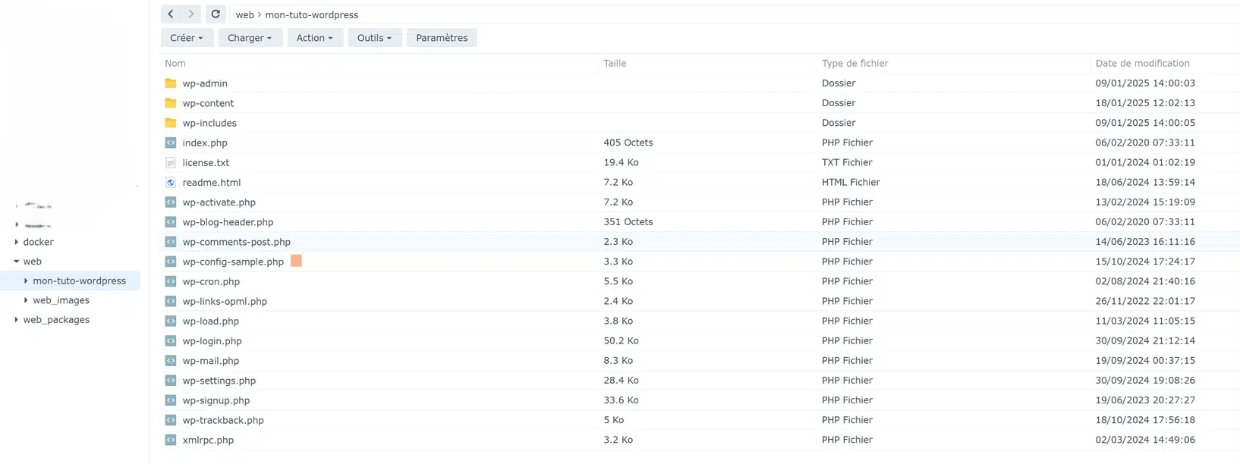Image resolution: width=1240 pixels, height=464 pixels.
Task: Open the Outils dropdown menu
Action: pos(375,38)
